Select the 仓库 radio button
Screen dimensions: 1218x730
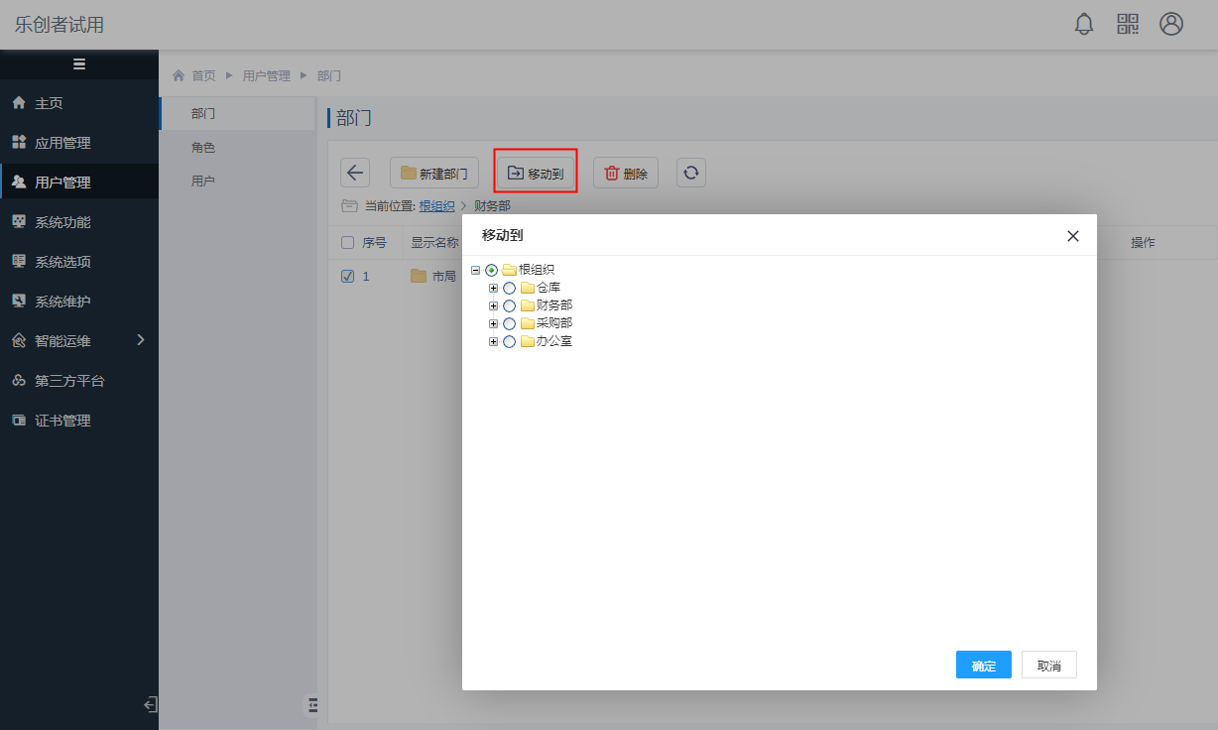(510, 288)
